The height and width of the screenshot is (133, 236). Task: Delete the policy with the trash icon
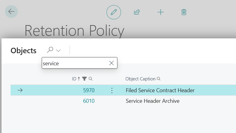point(184,12)
